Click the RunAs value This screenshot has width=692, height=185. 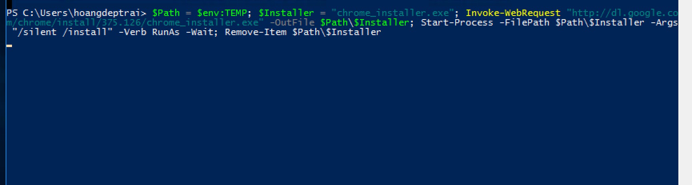click(x=166, y=32)
